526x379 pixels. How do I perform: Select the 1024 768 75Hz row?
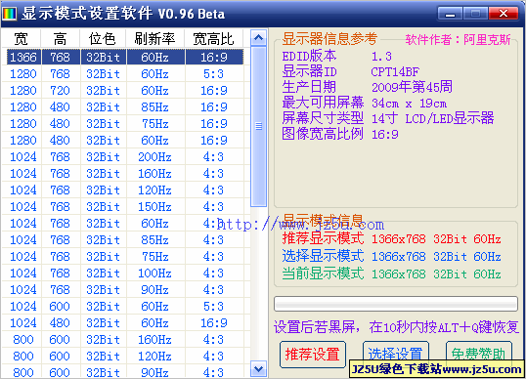pos(125,257)
